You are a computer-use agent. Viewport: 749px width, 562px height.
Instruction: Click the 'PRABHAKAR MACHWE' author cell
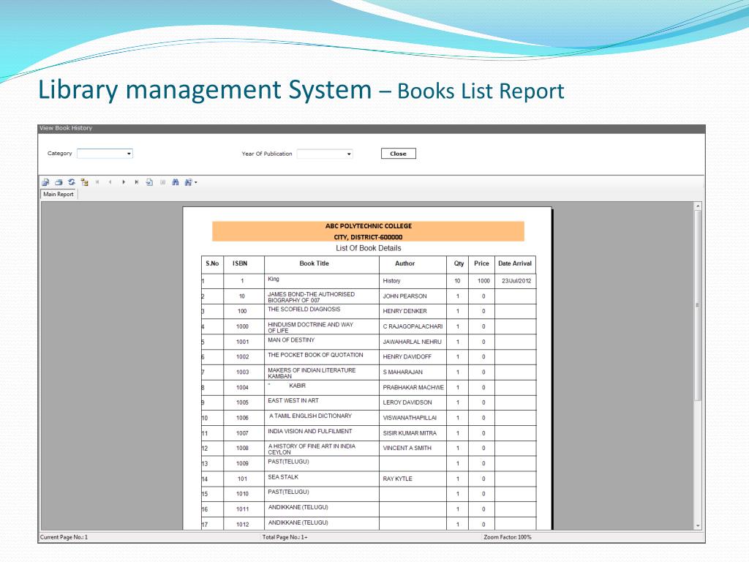point(413,388)
